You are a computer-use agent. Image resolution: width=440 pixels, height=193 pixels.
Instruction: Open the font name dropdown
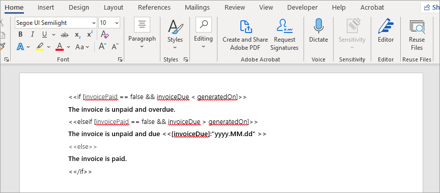coord(94,23)
